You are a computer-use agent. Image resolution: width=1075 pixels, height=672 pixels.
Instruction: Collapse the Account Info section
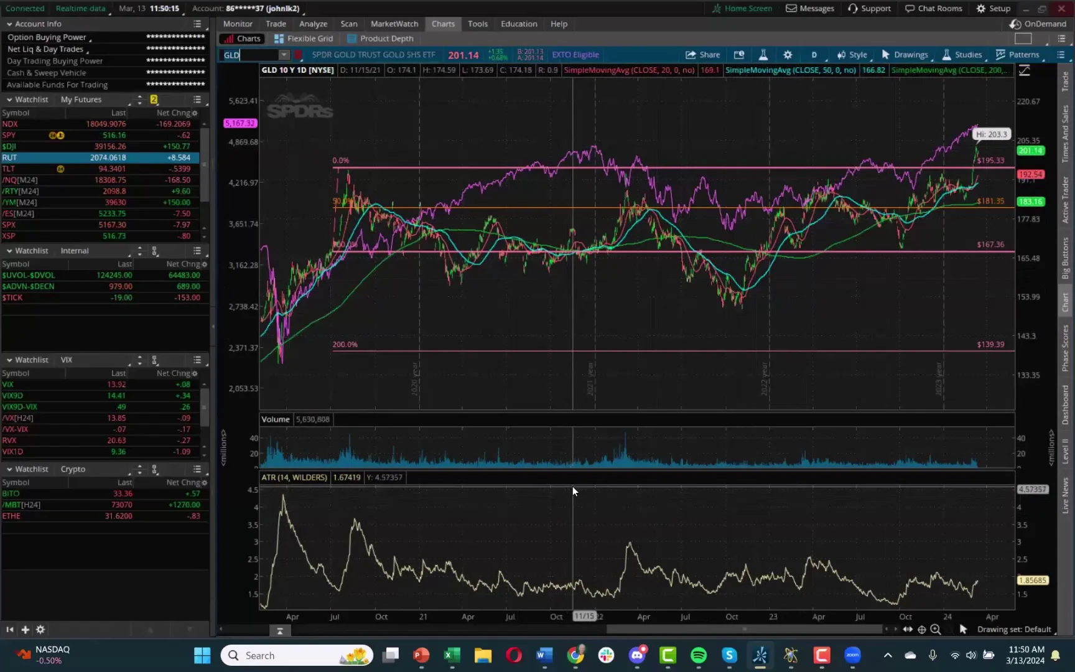9,24
